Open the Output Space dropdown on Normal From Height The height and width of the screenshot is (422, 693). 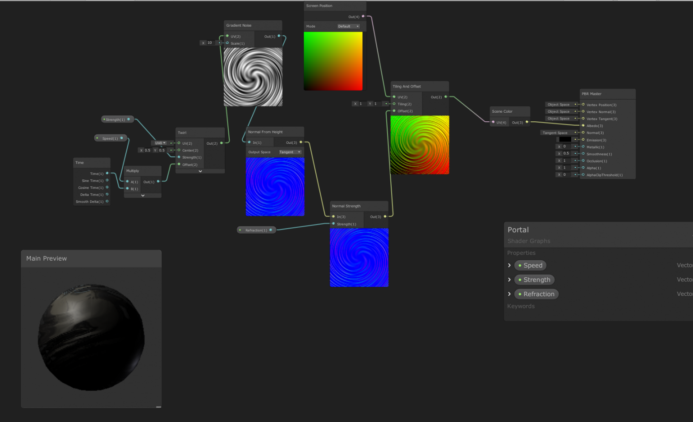coord(290,152)
